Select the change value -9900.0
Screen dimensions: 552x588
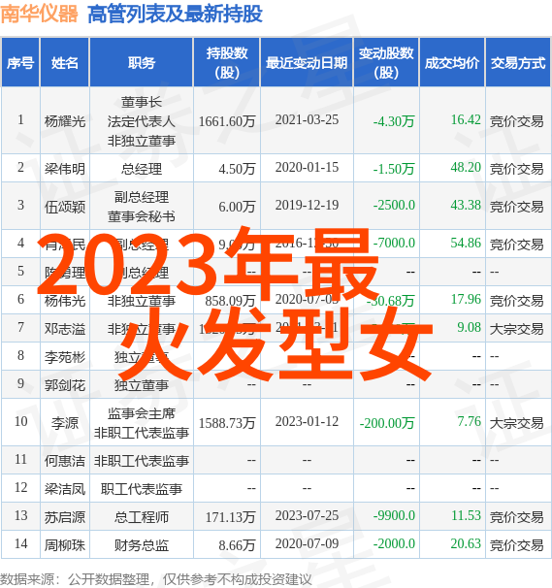(x=394, y=516)
